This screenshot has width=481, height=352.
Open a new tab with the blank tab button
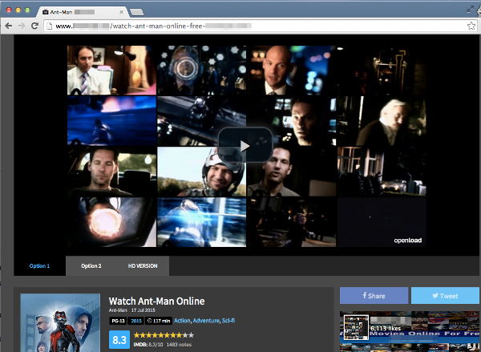pyautogui.click(x=136, y=12)
